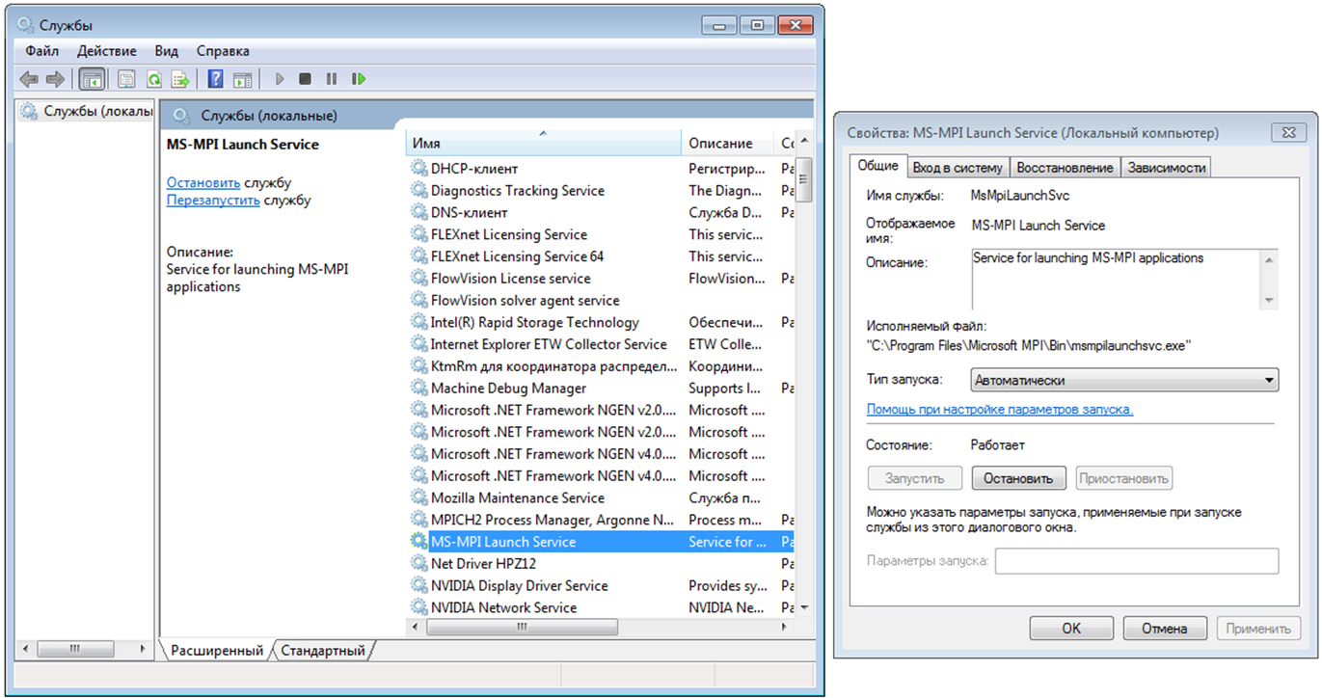Viewport: 1322px width, 698px height.
Task: Switch to the Стандартный tab
Action: [x=323, y=651]
